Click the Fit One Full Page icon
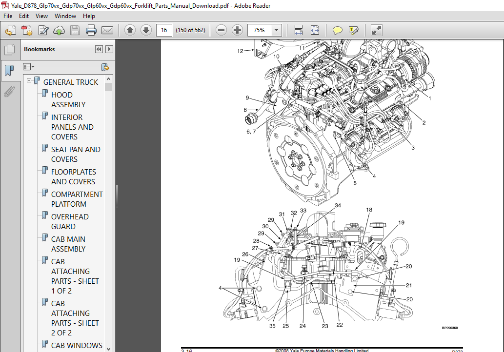504x352 pixels. (315, 30)
